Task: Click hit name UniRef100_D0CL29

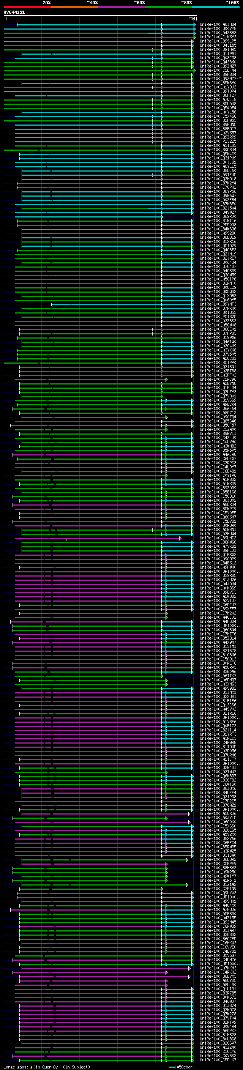Action: [218, 287]
